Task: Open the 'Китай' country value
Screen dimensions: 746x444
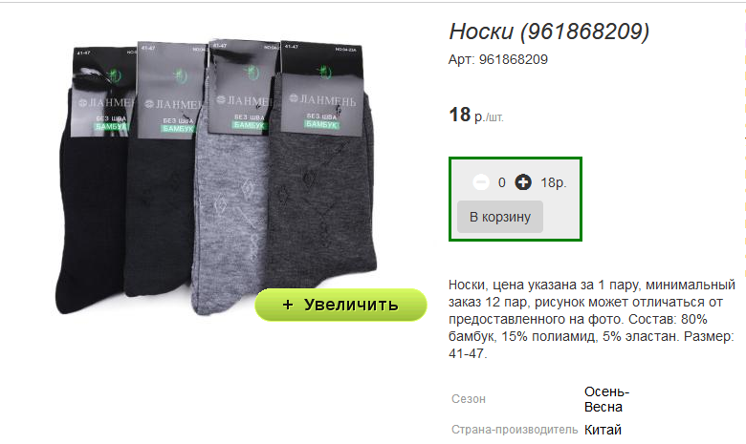Action: (603, 430)
